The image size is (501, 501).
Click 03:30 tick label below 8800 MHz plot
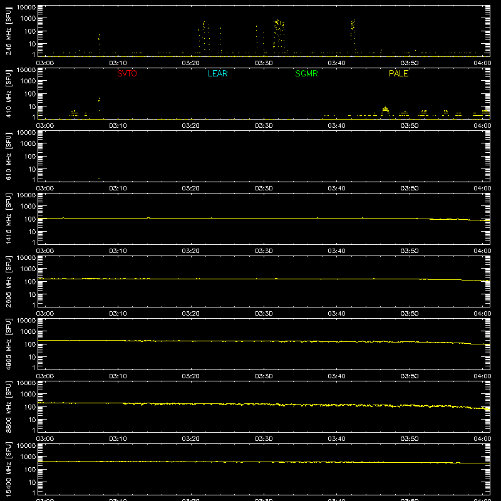(x=264, y=439)
